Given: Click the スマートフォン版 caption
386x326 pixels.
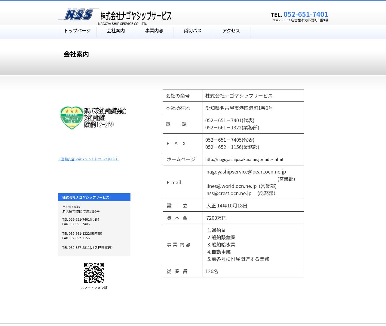Looking at the screenshot, I should [x=94, y=288].
